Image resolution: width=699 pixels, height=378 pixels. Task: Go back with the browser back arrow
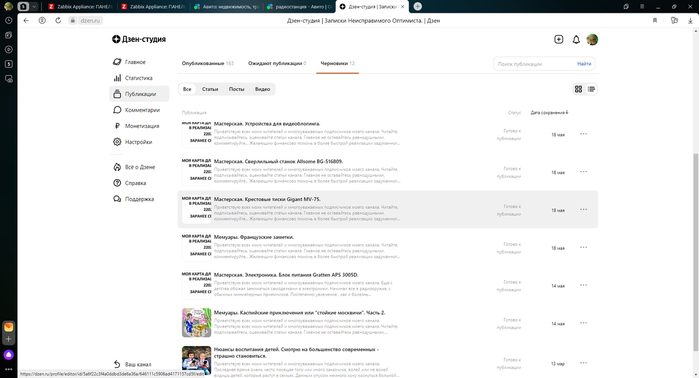click(x=26, y=20)
